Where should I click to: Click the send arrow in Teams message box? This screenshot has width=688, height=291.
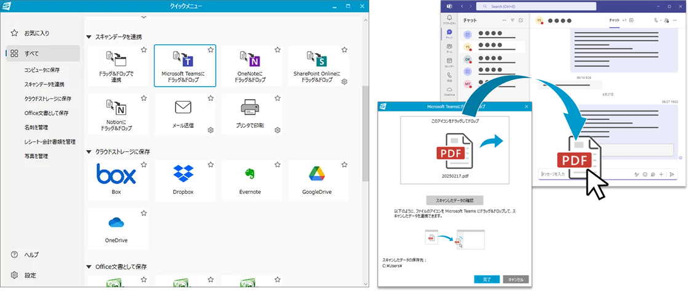672,174
